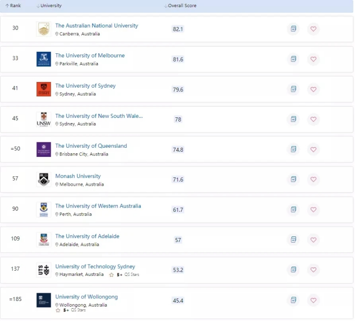This screenshot has width=355, height=321.
Task: Open The University of Adelaide link
Action: 87,236
